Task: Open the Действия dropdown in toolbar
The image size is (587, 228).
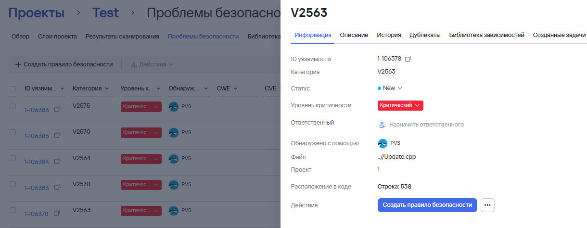Action: pos(152,64)
